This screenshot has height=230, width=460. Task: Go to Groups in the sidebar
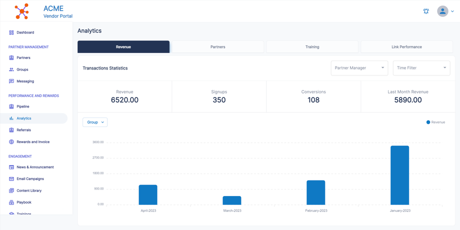click(x=22, y=69)
